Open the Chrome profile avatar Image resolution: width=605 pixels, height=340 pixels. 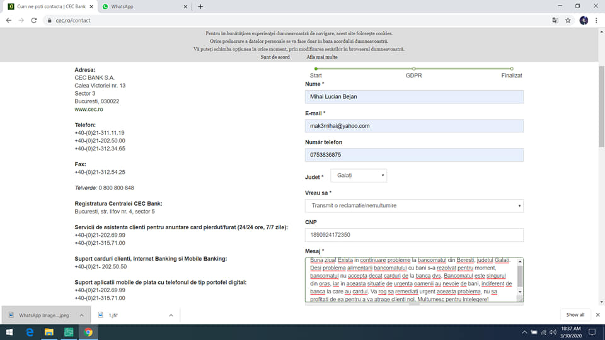click(584, 20)
